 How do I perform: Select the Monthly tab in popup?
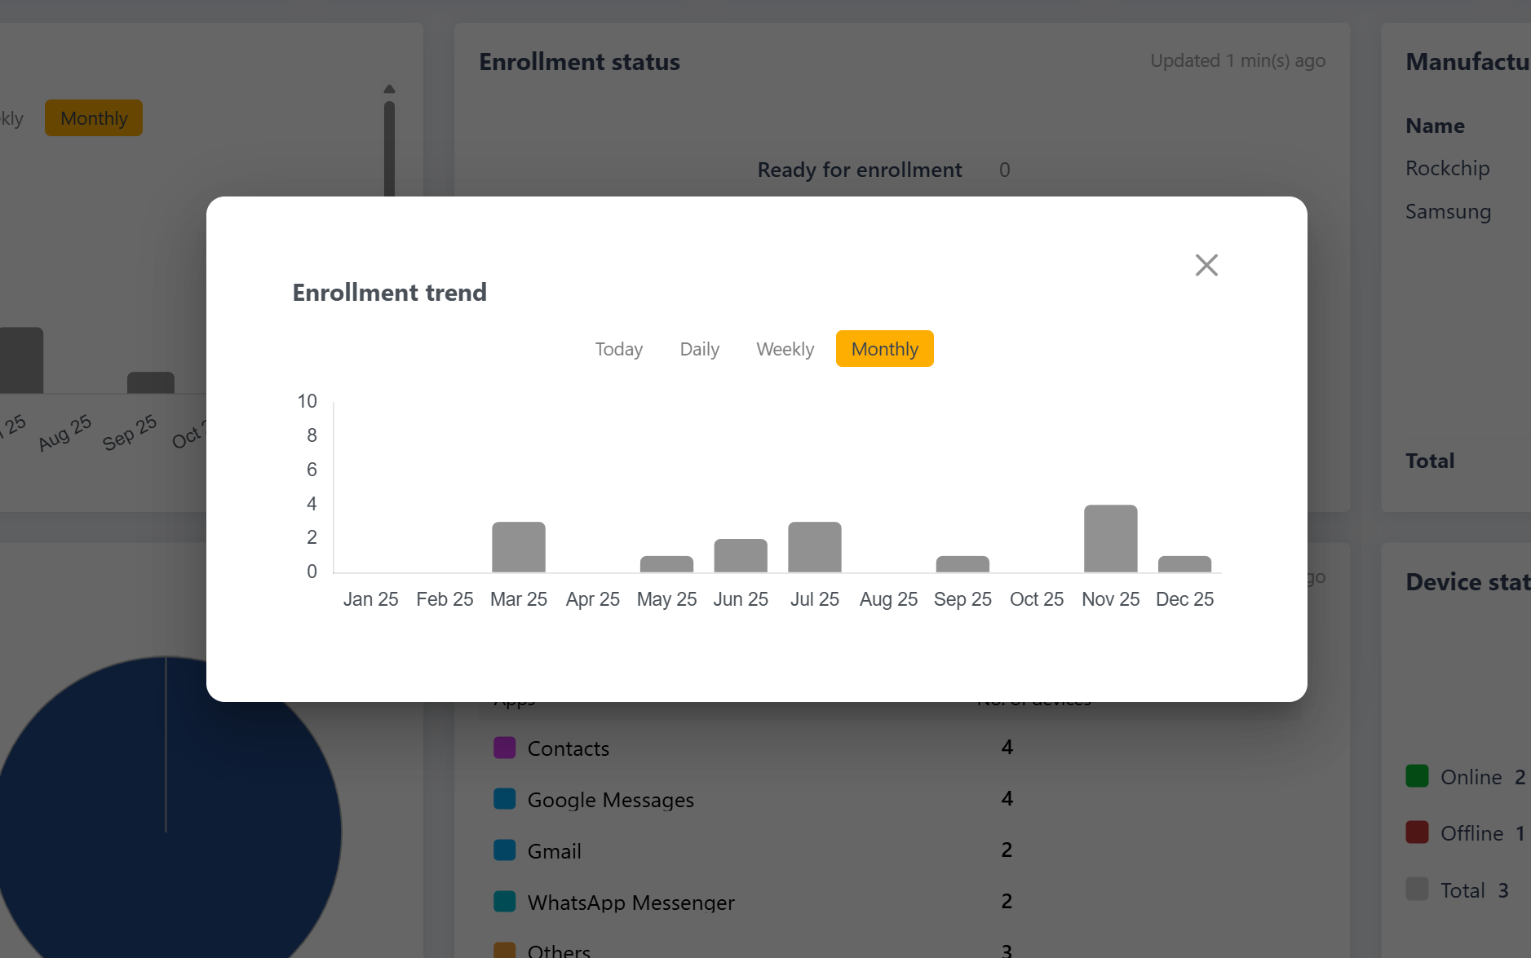884,349
